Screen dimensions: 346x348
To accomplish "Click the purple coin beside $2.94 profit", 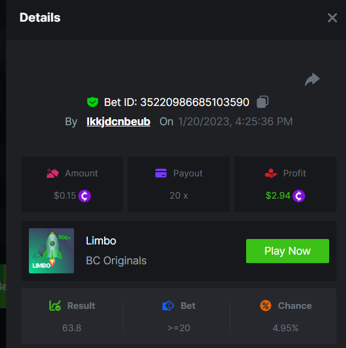I will coord(298,196).
